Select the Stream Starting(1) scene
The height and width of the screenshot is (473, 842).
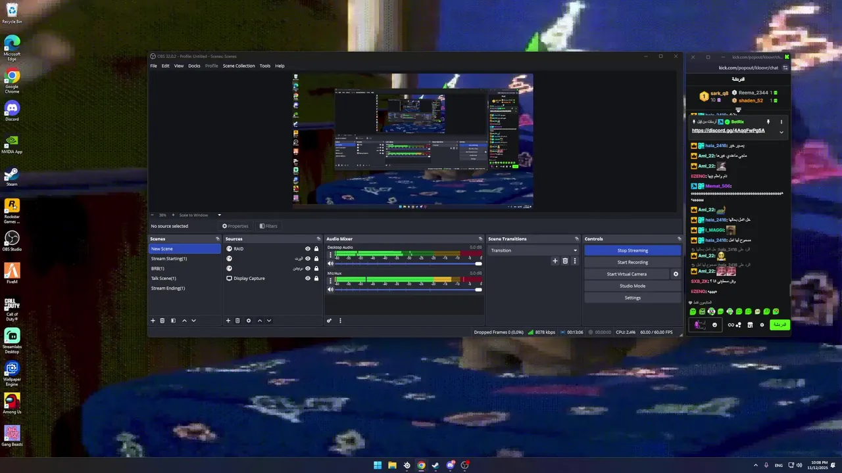(x=185, y=259)
